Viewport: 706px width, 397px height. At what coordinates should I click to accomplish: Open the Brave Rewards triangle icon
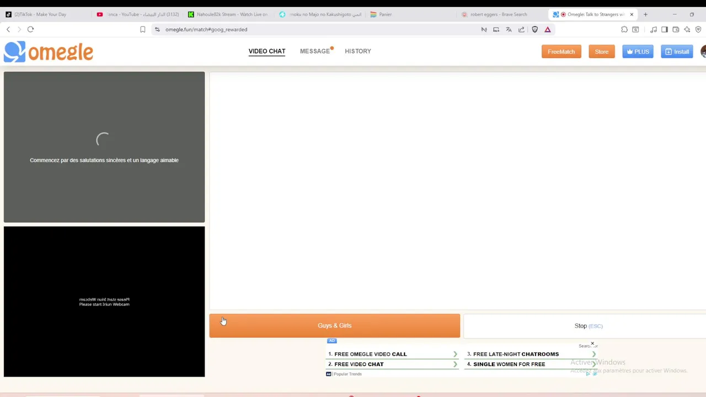click(548, 29)
